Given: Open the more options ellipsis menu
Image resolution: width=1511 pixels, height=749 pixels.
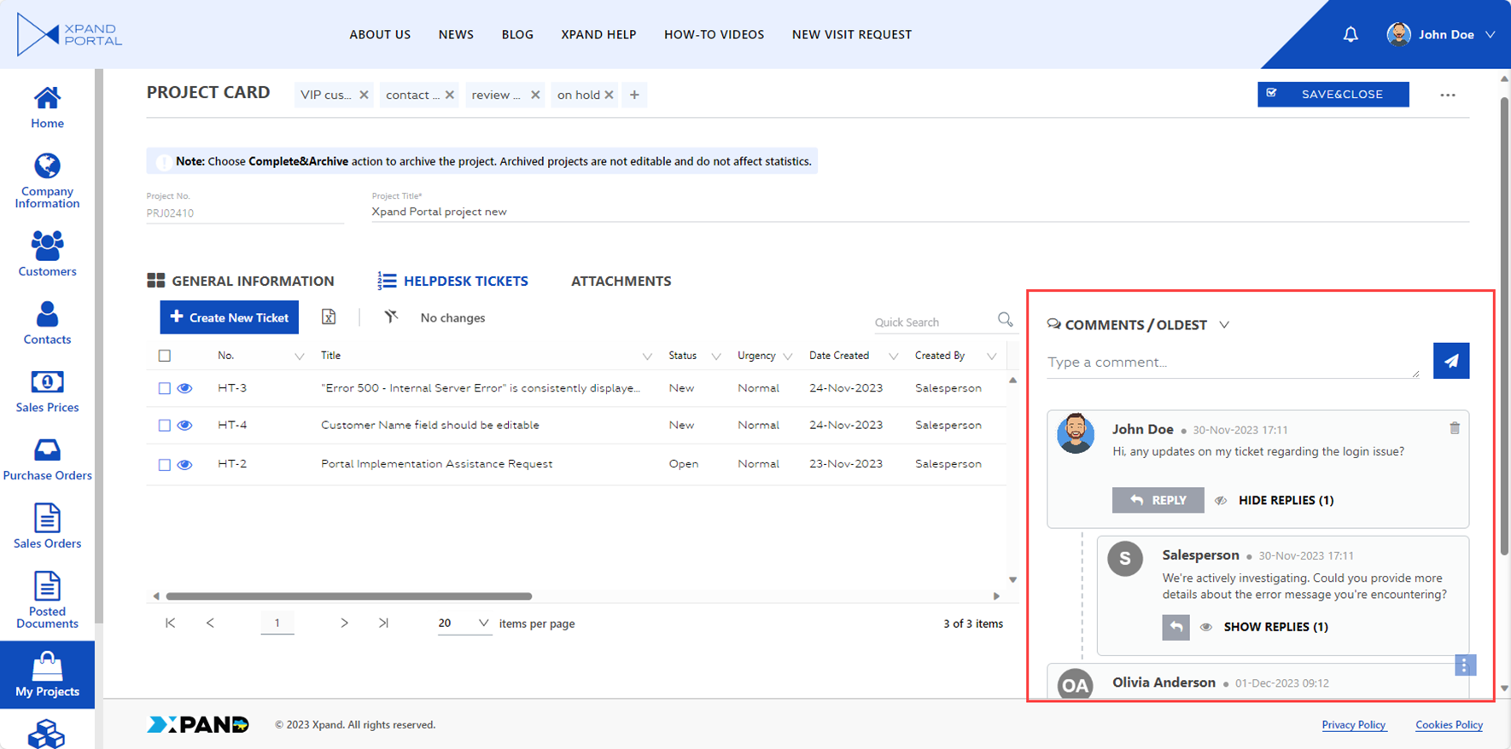Looking at the screenshot, I should [1448, 95].
